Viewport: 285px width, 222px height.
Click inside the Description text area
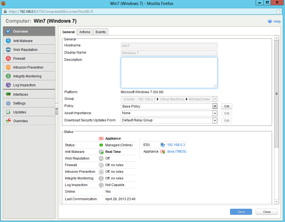coord(169,72)
